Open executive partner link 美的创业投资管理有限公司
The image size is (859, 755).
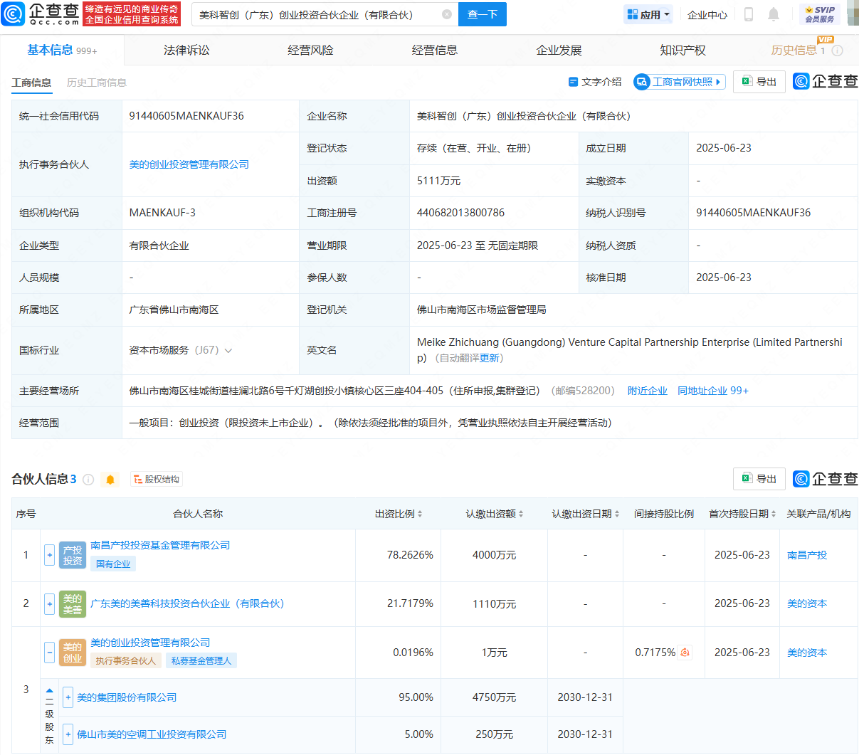click(189, 164)
